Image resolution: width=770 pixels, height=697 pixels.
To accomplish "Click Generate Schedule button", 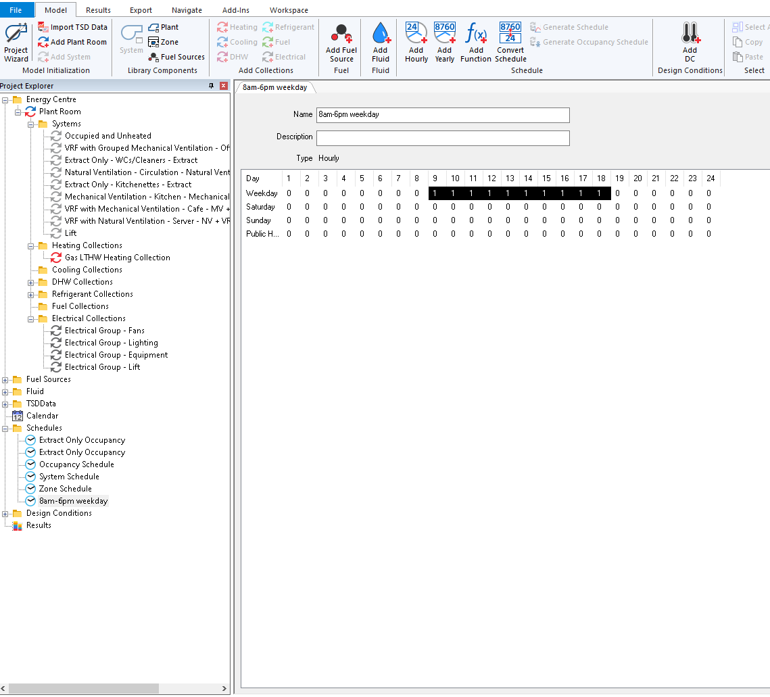I will (569, 27).
